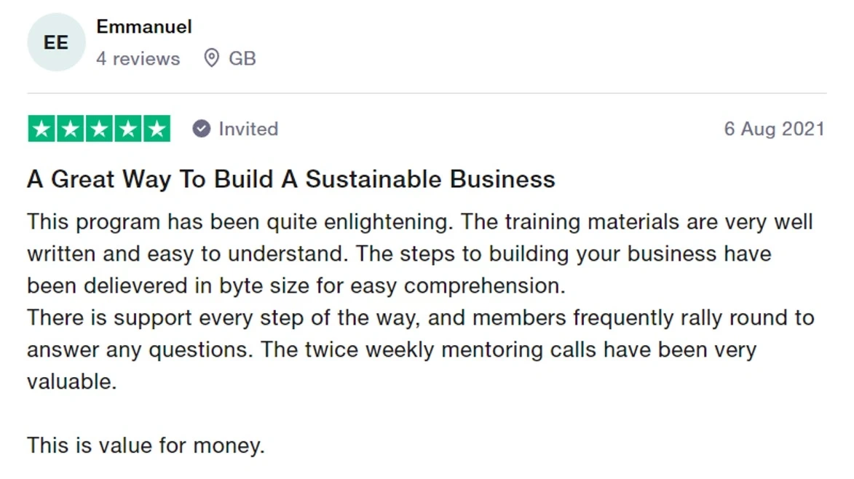Select the third green rating star
The image size is (854, 479).
(99, 129)
